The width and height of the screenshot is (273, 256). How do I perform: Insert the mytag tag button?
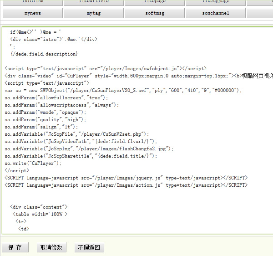click(94, 13)
